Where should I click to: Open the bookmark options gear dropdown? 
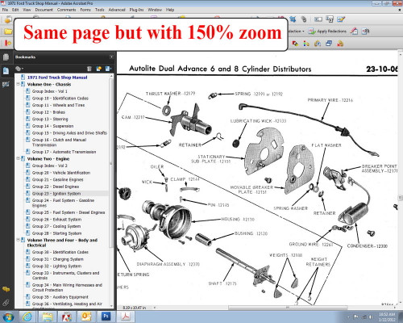pos(19,69)
